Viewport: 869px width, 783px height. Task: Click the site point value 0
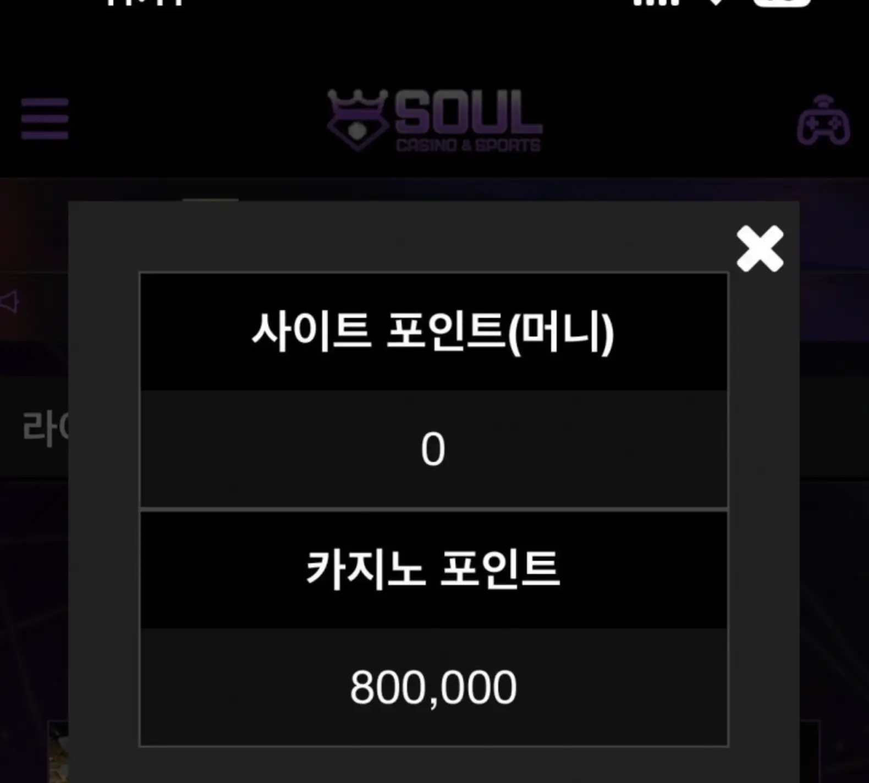[x=434, y=449]
